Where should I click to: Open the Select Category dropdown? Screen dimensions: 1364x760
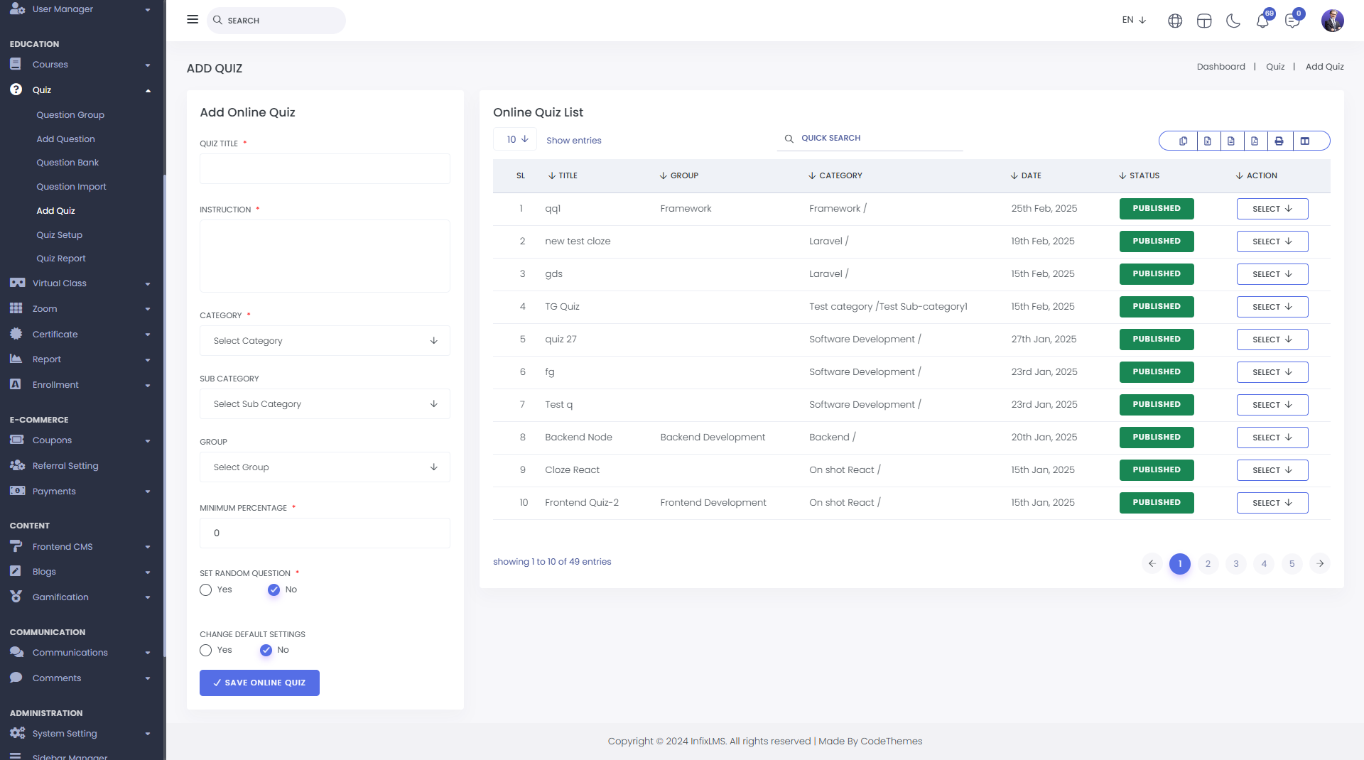325,341
